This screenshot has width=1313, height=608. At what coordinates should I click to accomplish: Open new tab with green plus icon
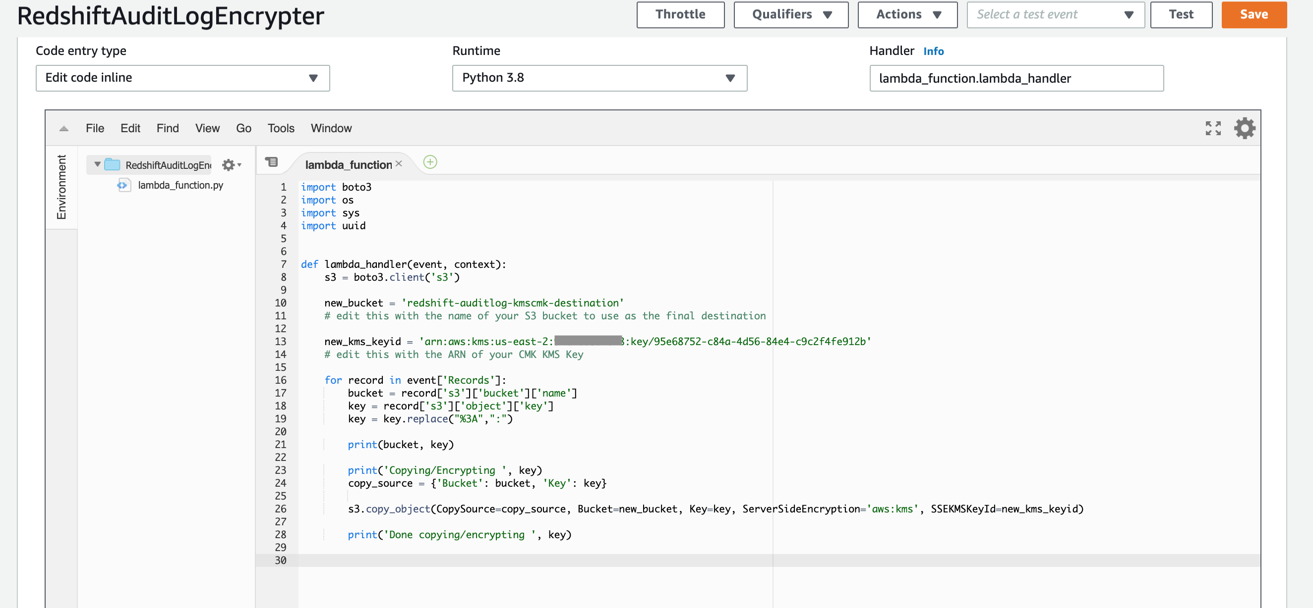coord(430,162)
